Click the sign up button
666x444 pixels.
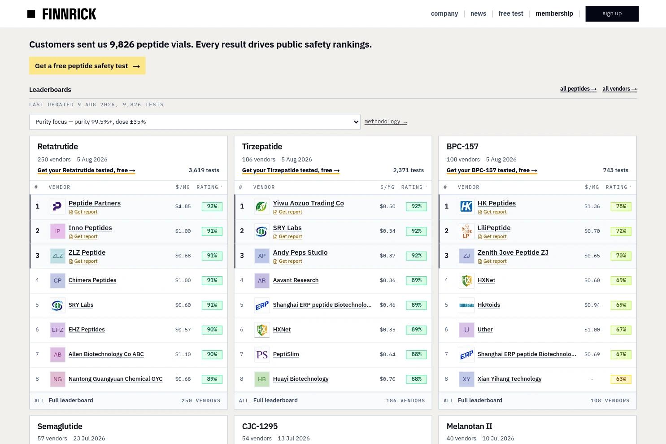point(612,13)
